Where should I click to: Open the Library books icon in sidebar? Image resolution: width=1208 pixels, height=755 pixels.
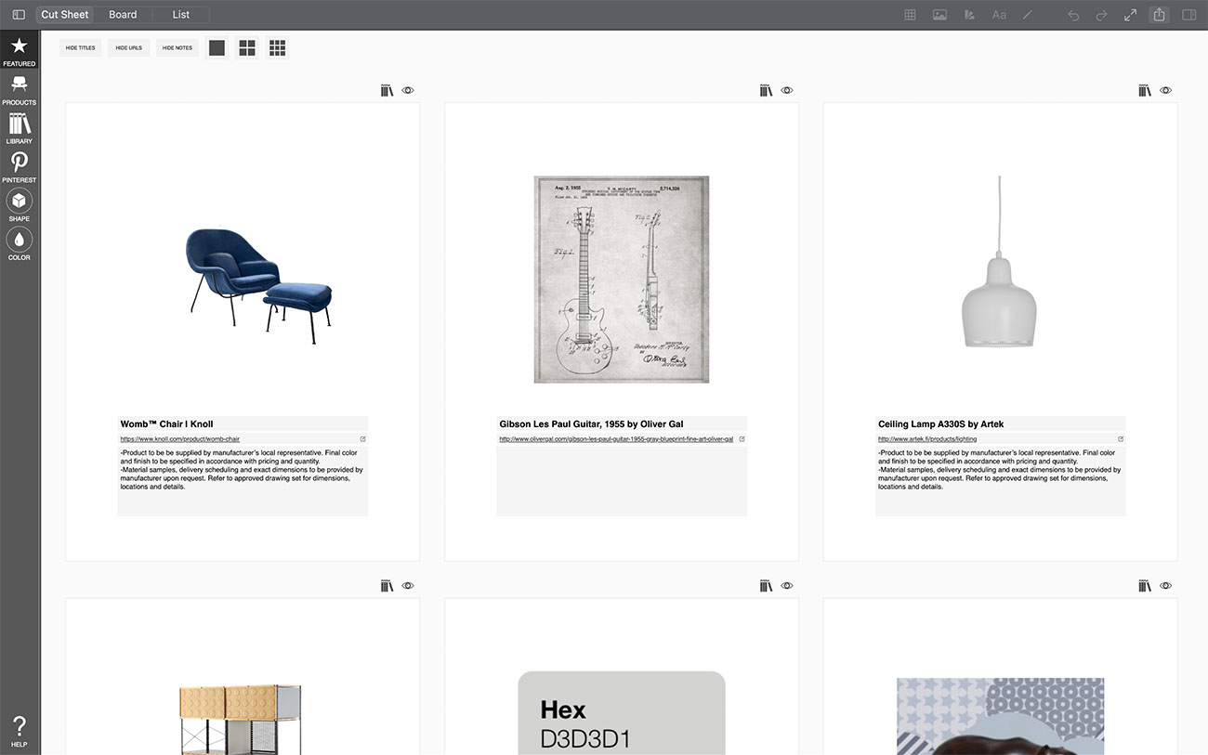pyautogui.click(x=19, y=128)
